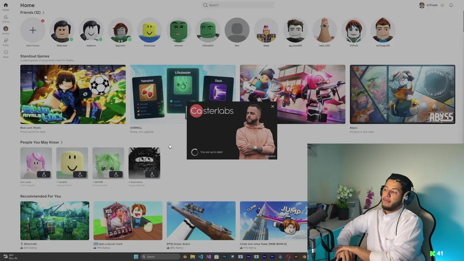The height and width of the screenshot is (261, 464).
Task: Open [FPS] Sniper Arena thumbnail
Action: click(x=201, y=221)
